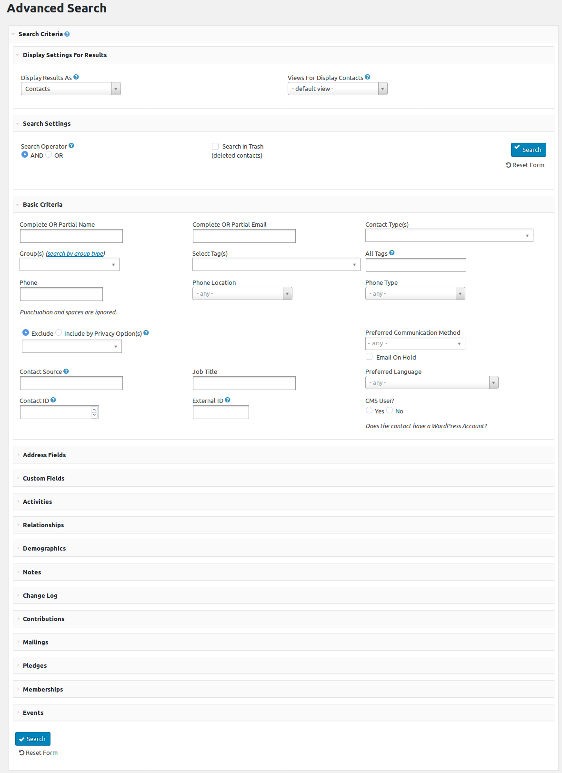
Task: Open help icon for Privacy Option(s)
Action: pos(146,333)
